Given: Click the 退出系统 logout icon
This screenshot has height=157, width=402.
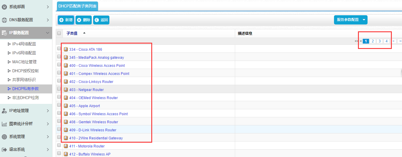Looking at the screenshot, I should pos(4,150).
